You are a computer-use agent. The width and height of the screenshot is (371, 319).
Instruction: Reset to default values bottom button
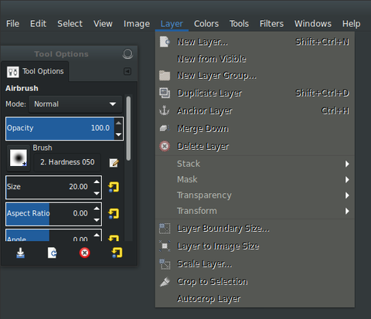[117, 253]
